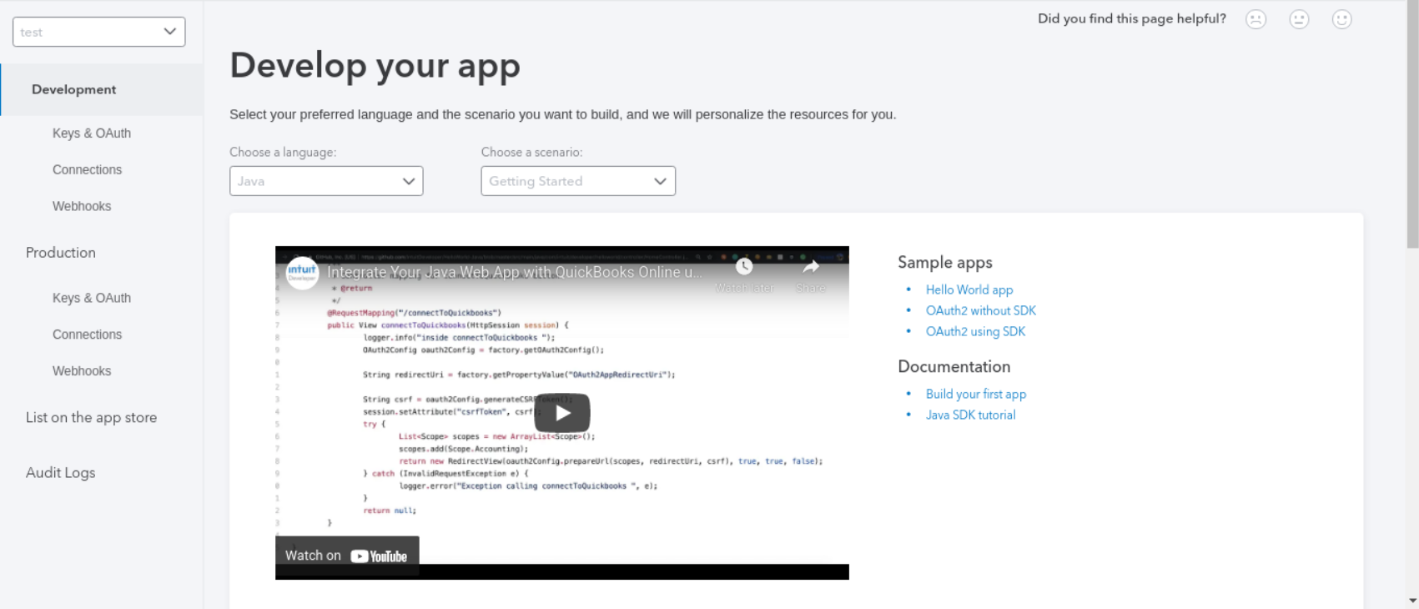Open OAuth2 without SDK sample link

click(981, 310)
